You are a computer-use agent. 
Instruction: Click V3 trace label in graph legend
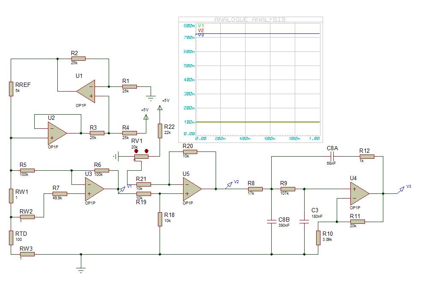point(201,35)
